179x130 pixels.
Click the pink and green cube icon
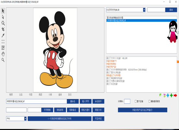(164, 95)
